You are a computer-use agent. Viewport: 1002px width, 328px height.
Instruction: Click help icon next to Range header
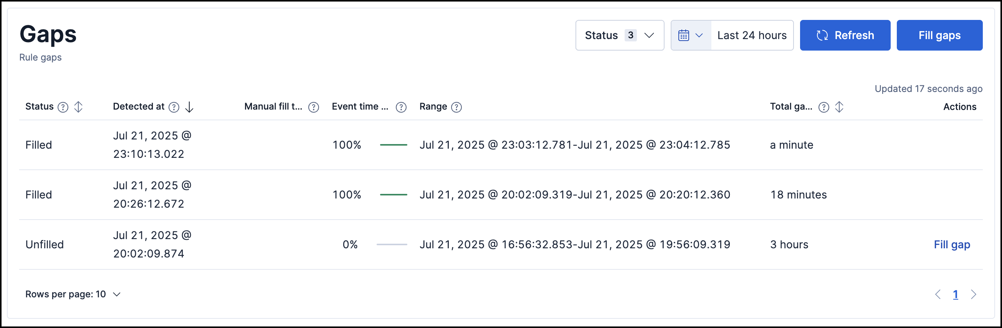[456, 107]
